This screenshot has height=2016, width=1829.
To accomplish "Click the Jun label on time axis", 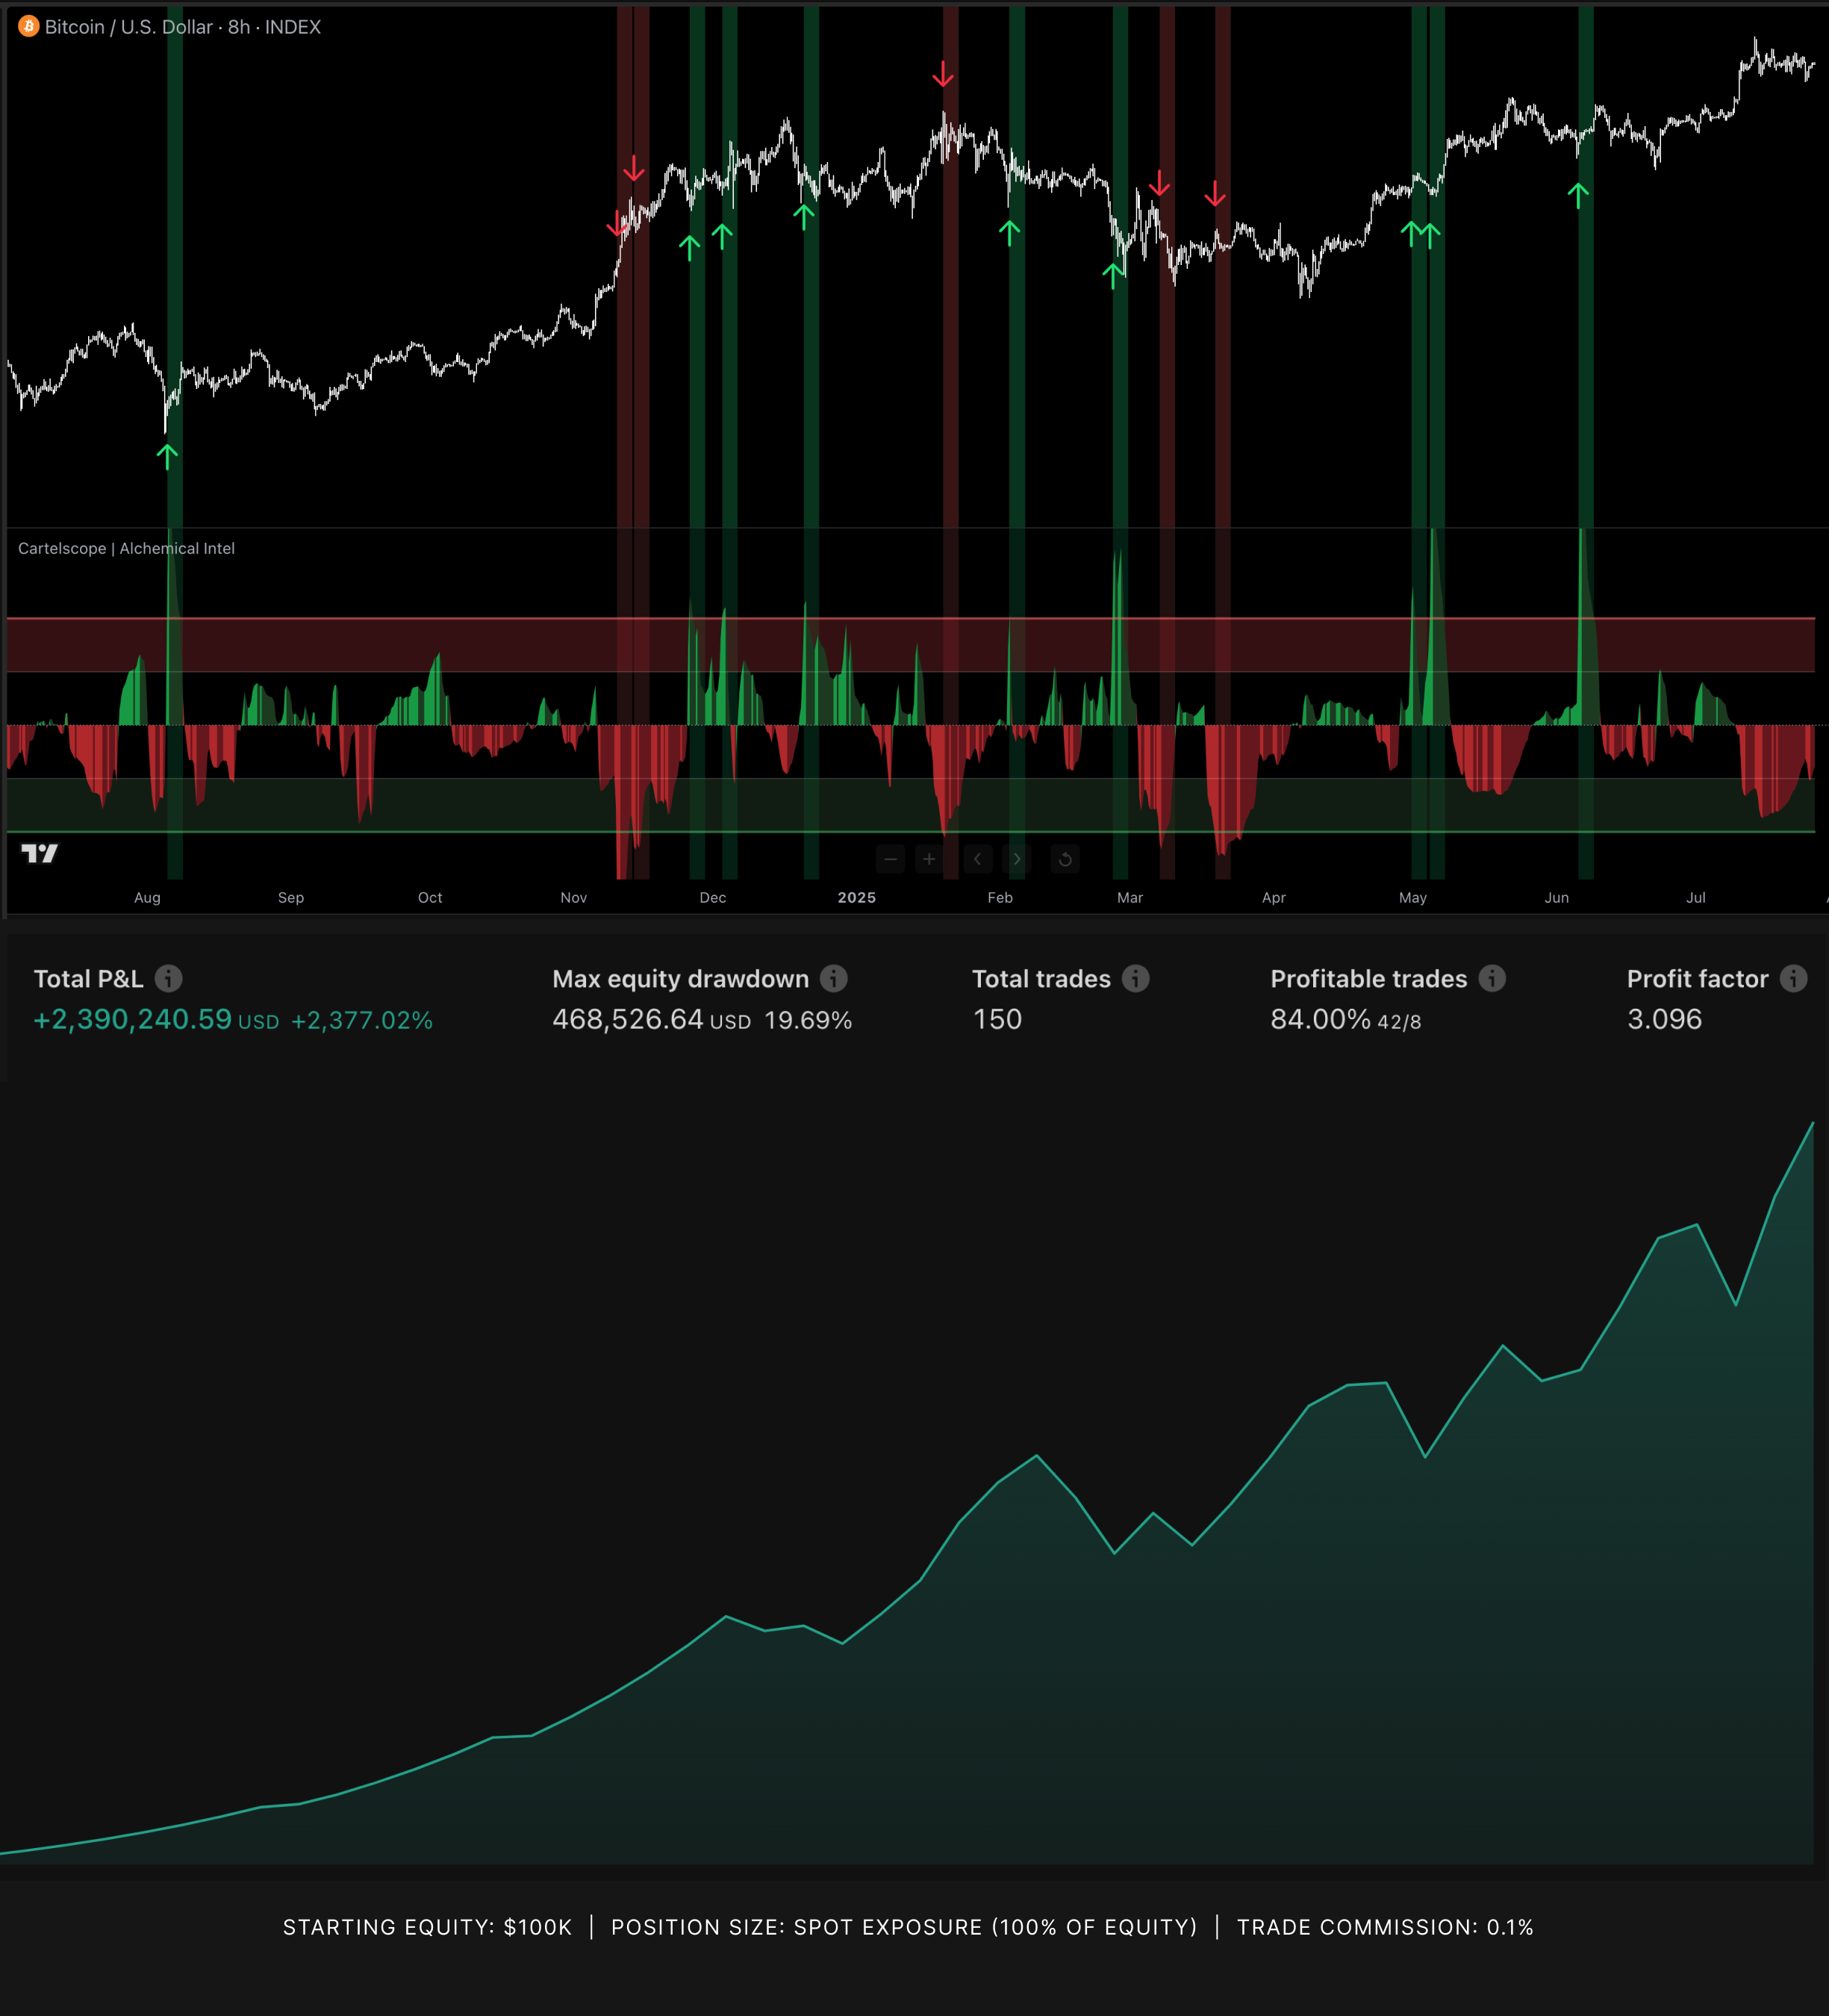I will point(1557,898).
